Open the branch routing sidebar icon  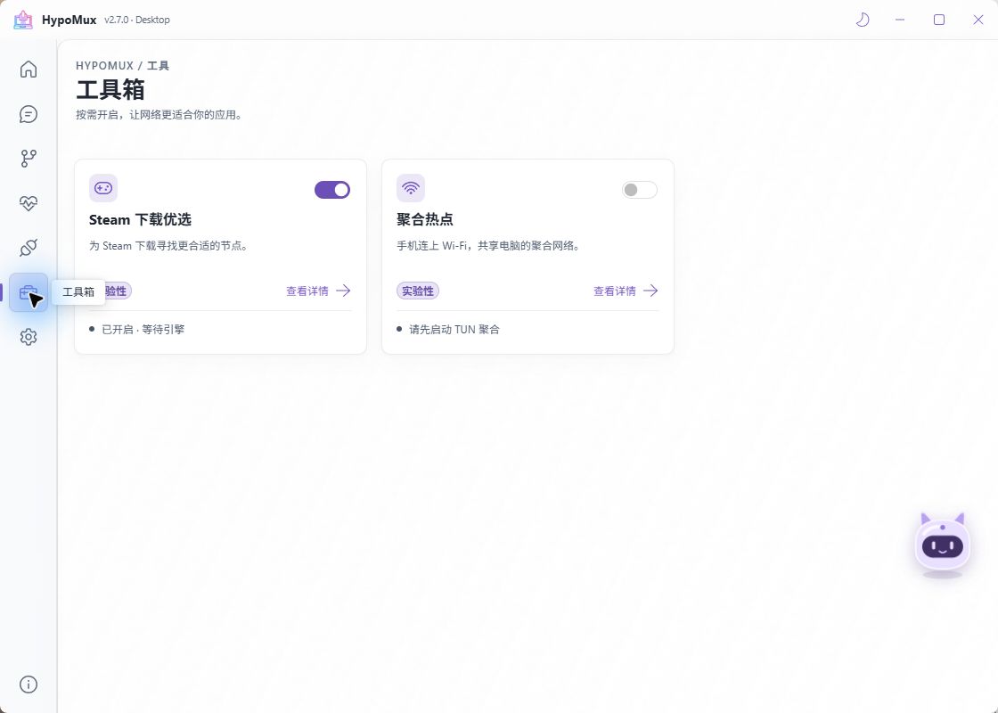pos(28,159)
